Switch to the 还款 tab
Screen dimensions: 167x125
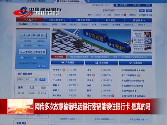point(43,87)
